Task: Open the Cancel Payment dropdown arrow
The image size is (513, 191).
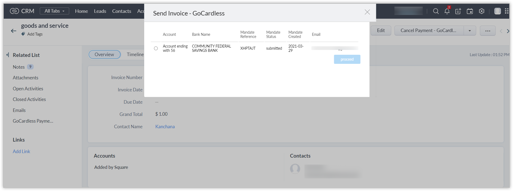Action: 470,31
